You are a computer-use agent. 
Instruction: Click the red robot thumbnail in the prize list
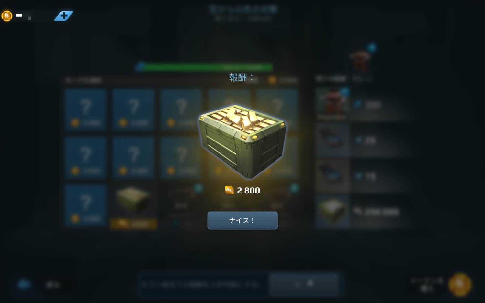point(333,104)
